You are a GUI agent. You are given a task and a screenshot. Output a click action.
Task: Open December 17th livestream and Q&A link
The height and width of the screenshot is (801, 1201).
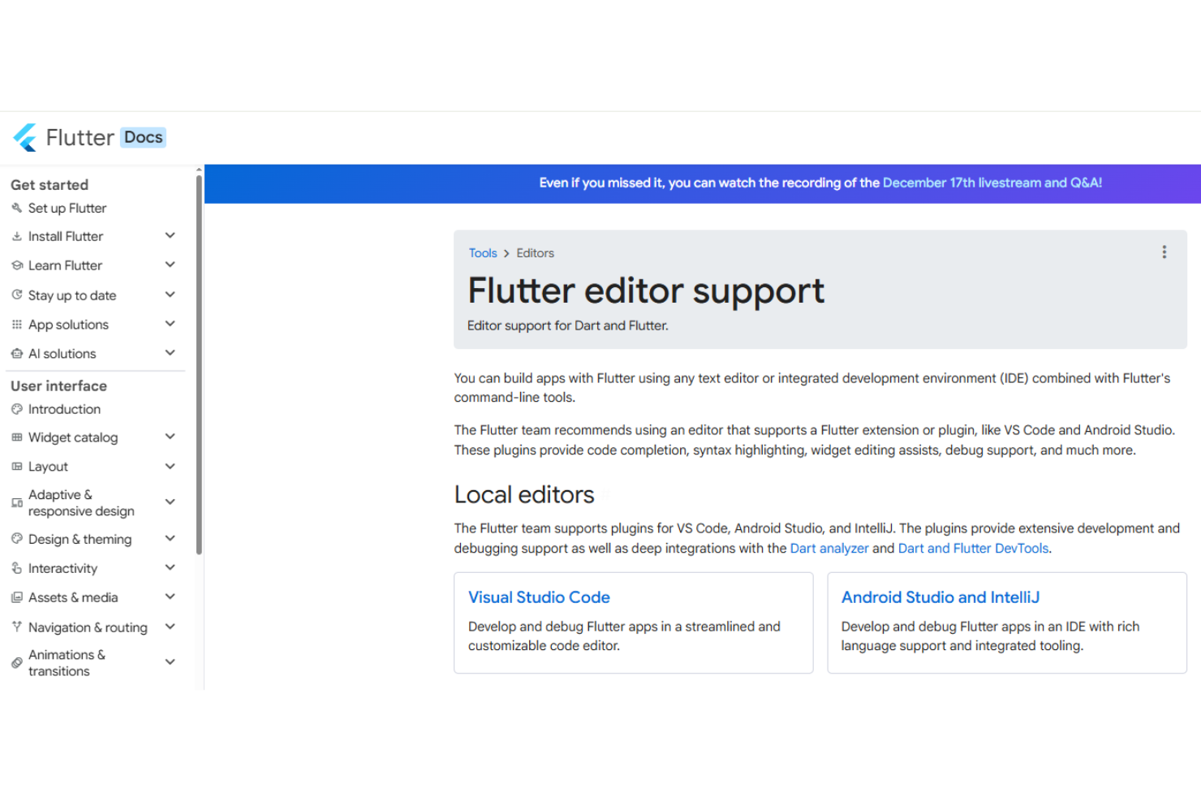tap(992, 183)
